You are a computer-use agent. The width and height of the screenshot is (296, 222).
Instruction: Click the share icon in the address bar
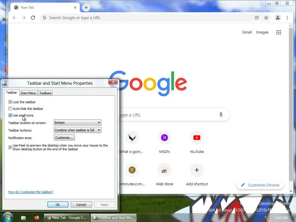(257, 18)
